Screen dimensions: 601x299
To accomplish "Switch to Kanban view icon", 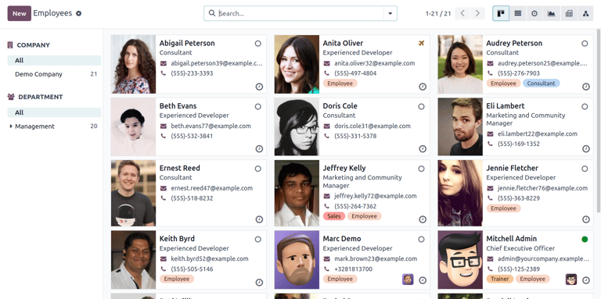I will pyautogui.click(x=501, y=13).
